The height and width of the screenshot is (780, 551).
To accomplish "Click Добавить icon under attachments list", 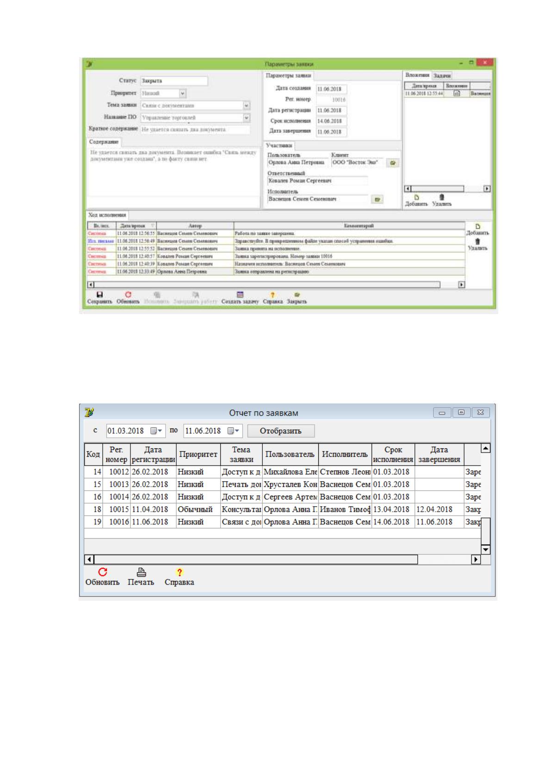I will click(416, 197).
